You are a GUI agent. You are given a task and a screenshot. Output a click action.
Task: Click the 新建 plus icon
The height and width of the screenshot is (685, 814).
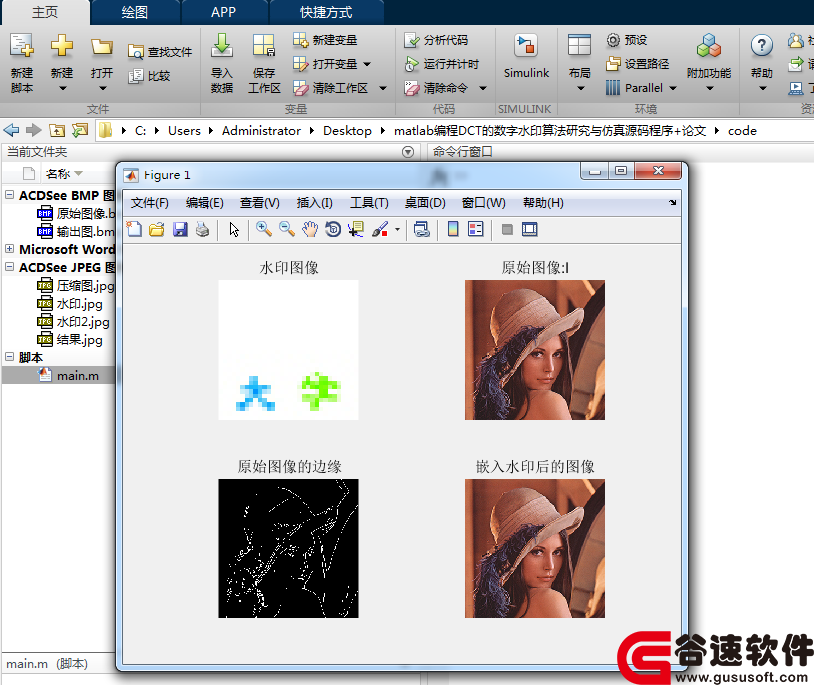61,46
